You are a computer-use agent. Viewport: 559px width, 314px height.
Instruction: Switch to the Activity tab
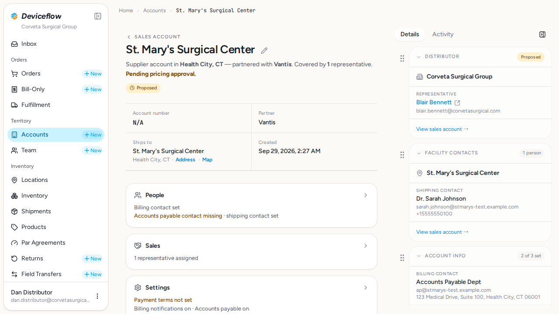point(443,34)
